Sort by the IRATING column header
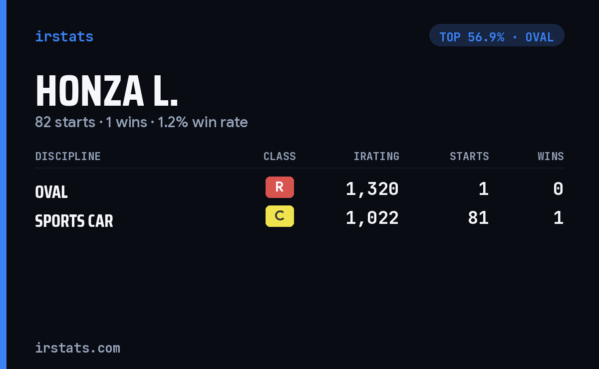Screen dimensions: 599x369 click(x=376, y=156)
